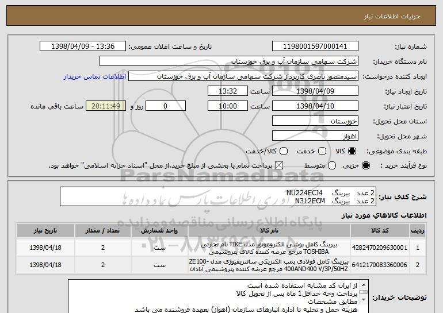Image resolution: width=443 pixels, height=313 pixels.
Task: Click the scroll up arrow of buyer notes
Action: click(x=364, y=284)
